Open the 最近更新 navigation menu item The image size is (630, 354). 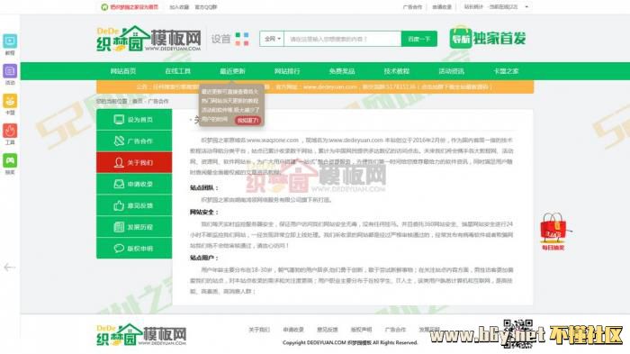click(232, 71)
